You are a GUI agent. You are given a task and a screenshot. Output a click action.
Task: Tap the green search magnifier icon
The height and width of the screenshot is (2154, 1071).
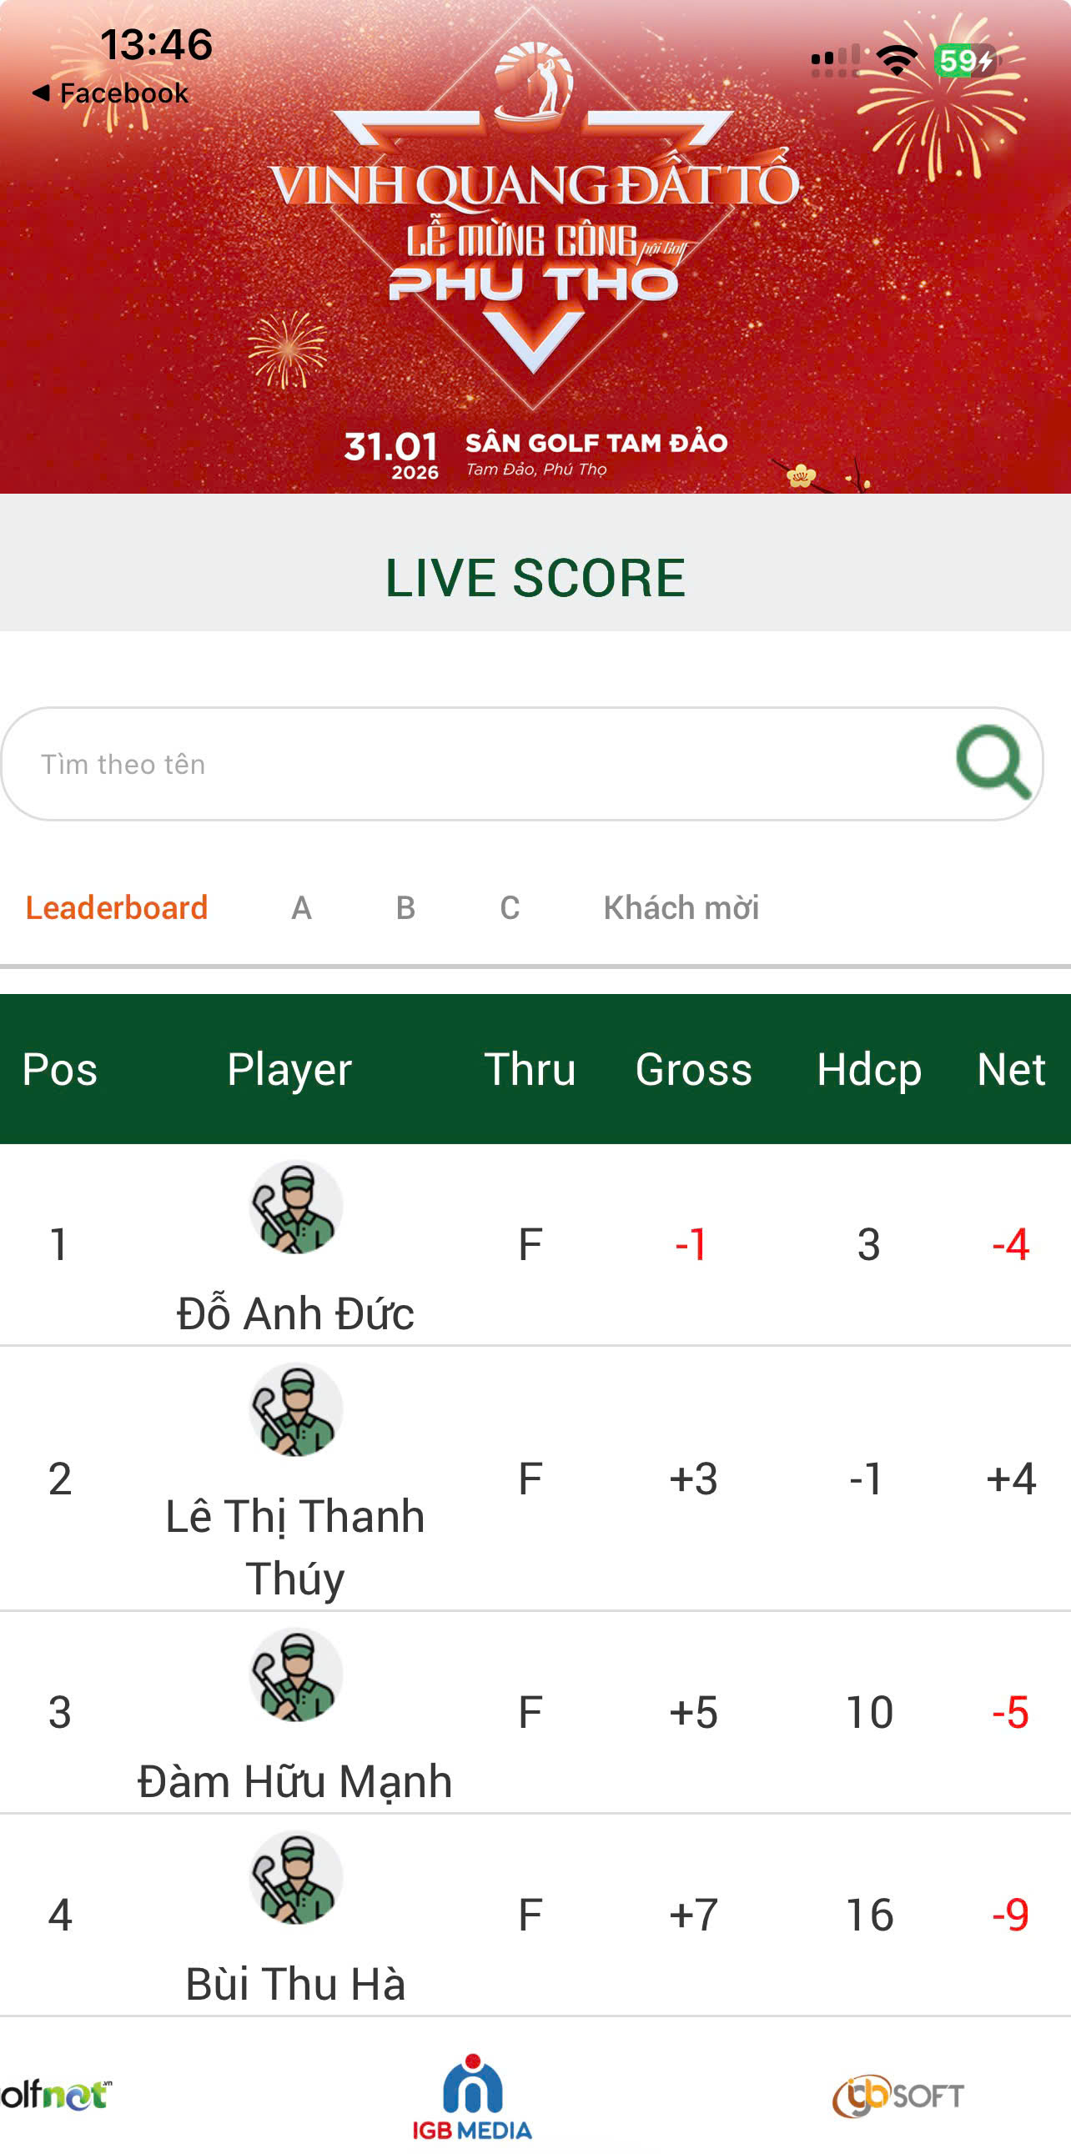click(993, 761)
